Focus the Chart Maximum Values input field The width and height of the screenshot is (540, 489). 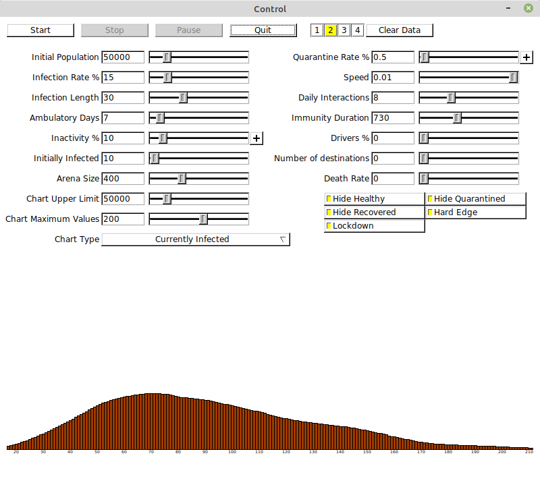point(123,219)
